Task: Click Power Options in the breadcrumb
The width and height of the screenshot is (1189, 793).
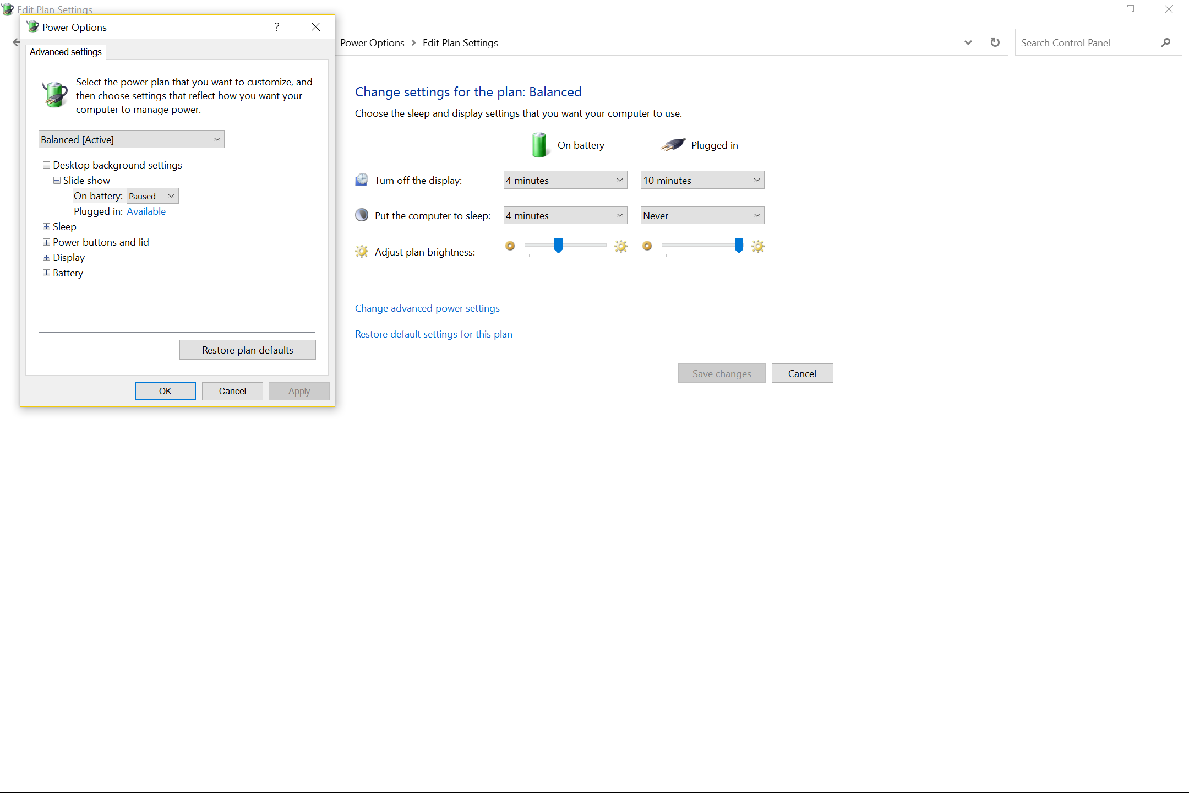Action: click(372, 42)
